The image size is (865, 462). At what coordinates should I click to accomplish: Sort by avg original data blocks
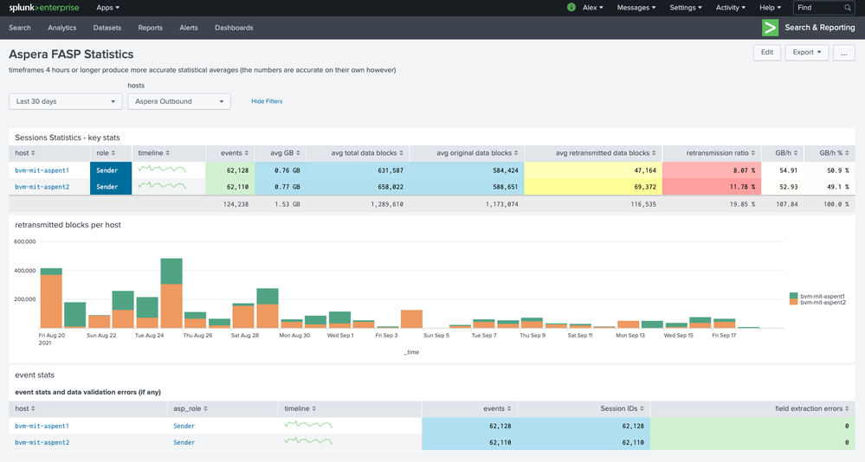477,153
